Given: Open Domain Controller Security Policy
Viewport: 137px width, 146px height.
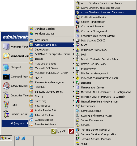Looking at the screenshot, I should [x=106, y=59].
